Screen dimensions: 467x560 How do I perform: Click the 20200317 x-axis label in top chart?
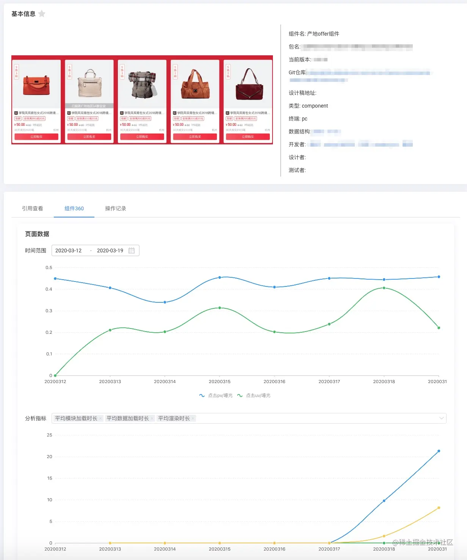click(x=329, y=382)
